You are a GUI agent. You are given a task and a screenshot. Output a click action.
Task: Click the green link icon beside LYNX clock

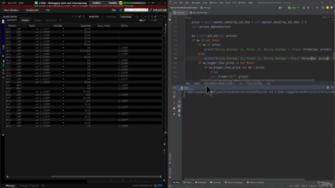151,10
